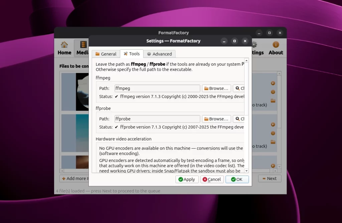This screenshot has width=342, height=223.
Task: Click Add more button in main window
Action: (x=74, y=179)
